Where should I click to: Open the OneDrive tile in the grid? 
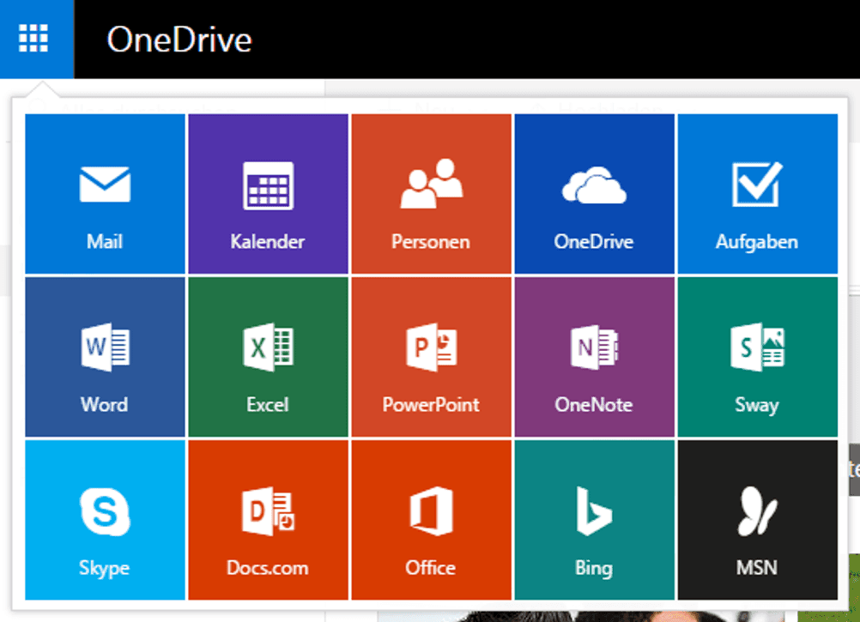(x=595, y=193)
